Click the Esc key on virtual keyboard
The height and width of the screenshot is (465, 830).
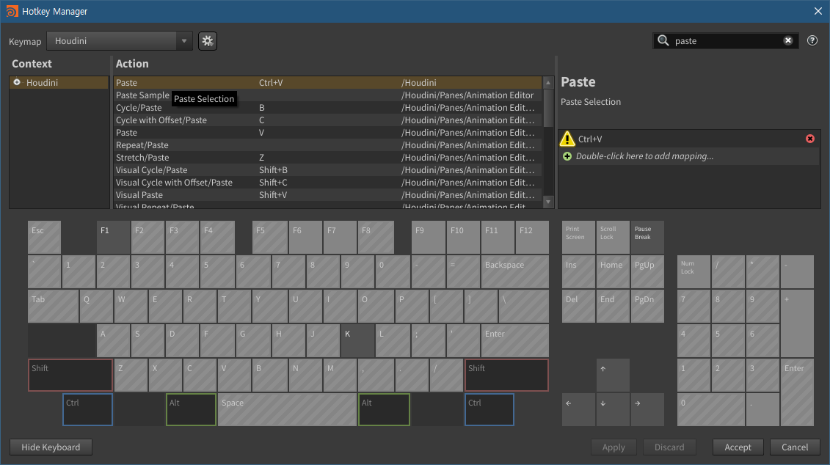pos(45,237)
